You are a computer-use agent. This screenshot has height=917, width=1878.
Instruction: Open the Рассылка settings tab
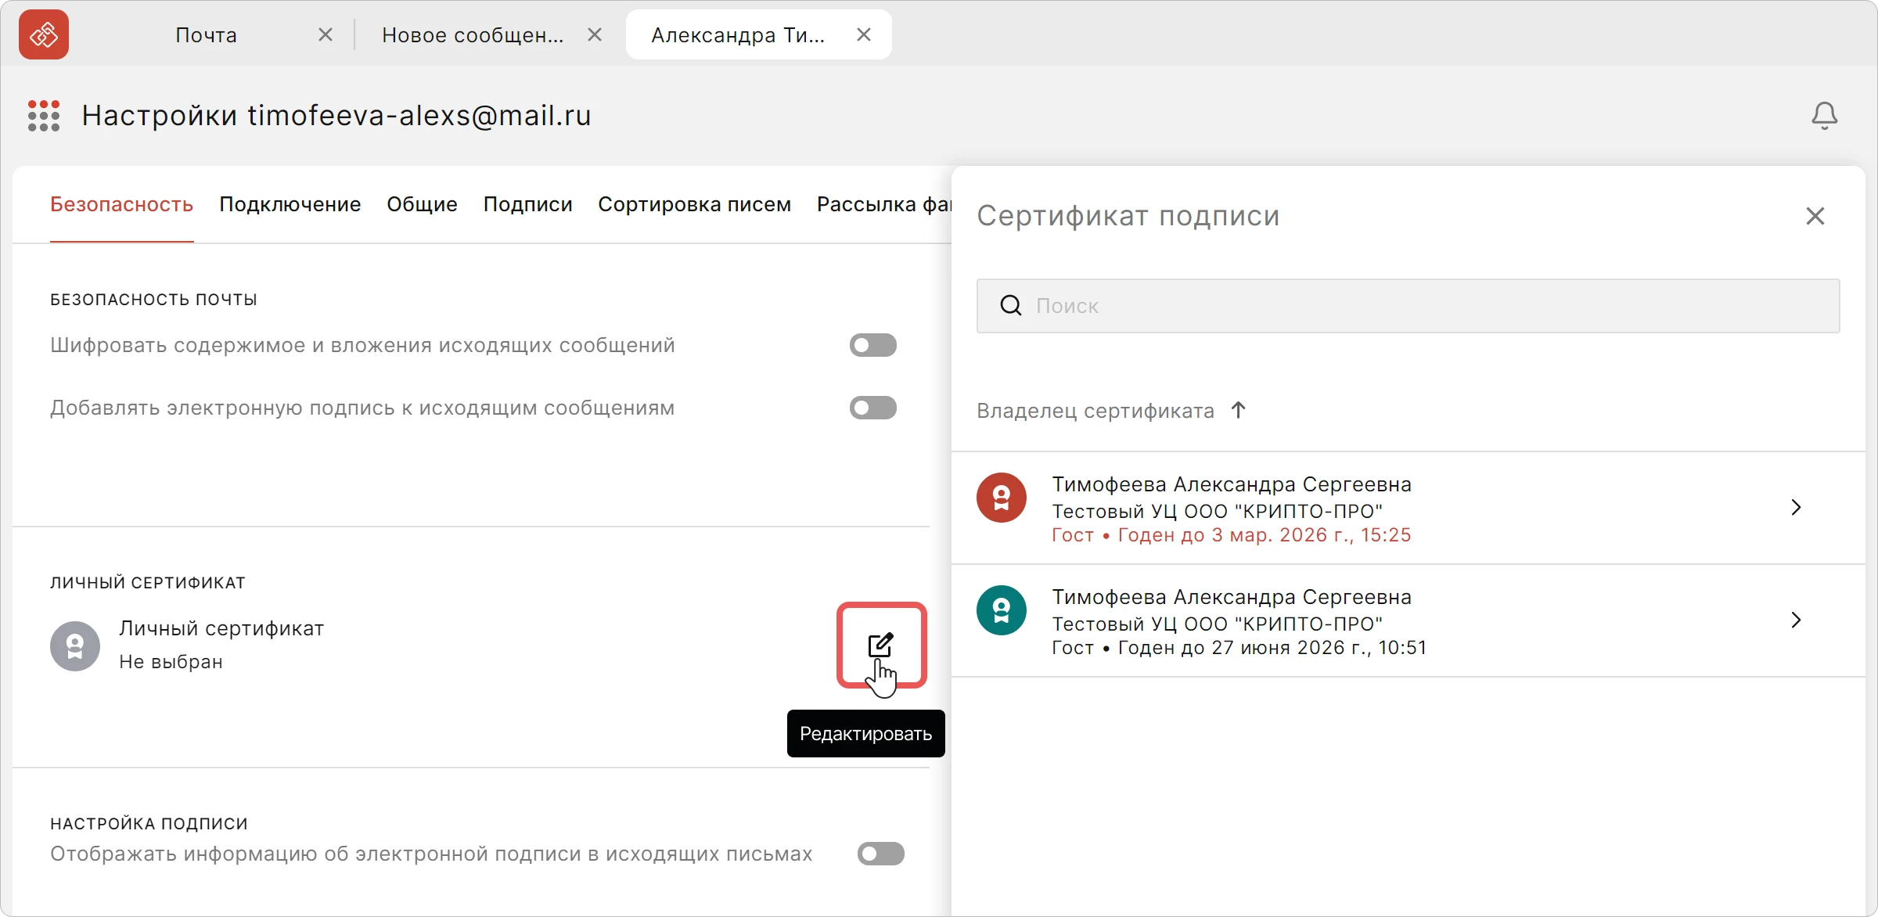(x=884, y=204)
